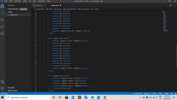Click the ENG IN language indicator
This screenshot has height=100, width=177.
click(160, 97)
